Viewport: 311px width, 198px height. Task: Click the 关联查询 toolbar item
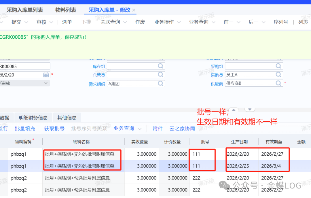[x=110, y=22]
